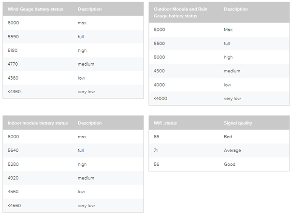Click the Signal quality column header
292x214 pixels.
pos(238,123)
